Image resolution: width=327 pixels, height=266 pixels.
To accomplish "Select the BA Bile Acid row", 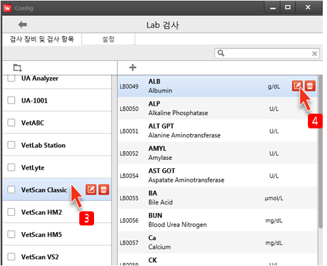I will (218, 198).
